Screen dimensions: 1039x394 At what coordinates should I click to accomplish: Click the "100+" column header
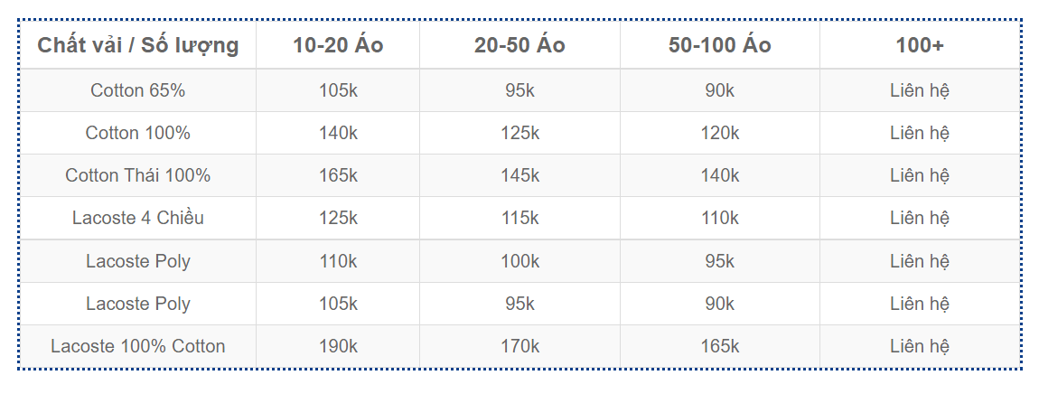pos(920,45)
